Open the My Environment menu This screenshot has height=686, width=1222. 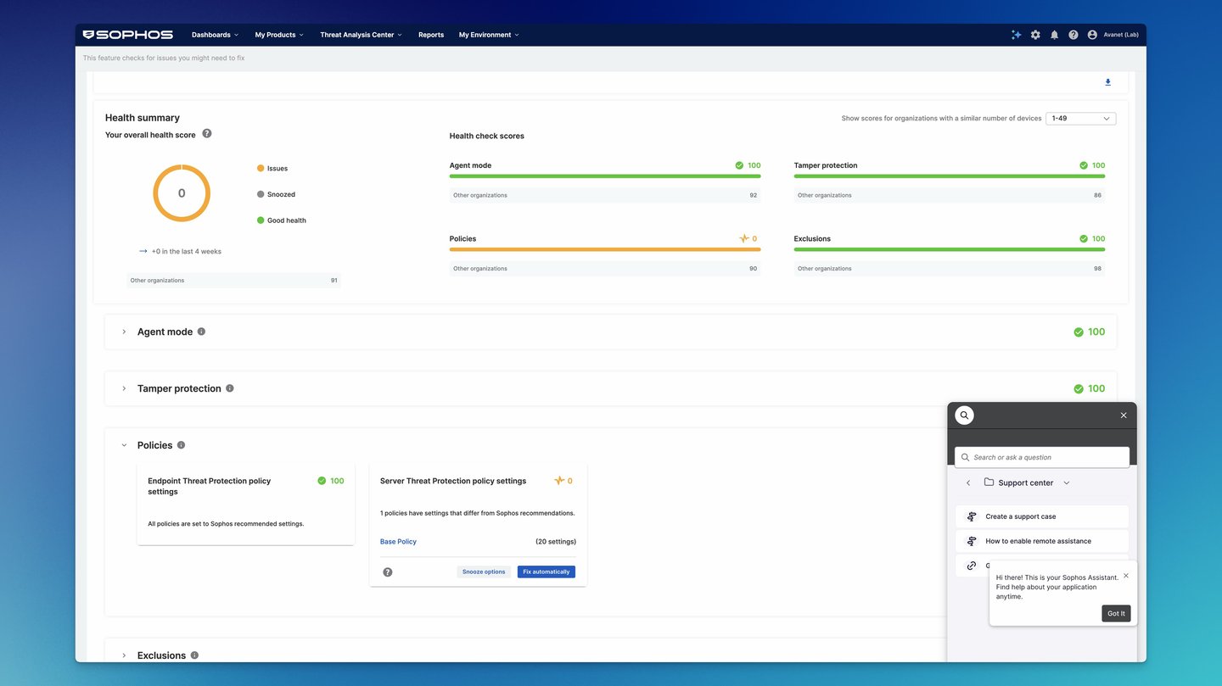pyautogui.click(x=489, y=35)
